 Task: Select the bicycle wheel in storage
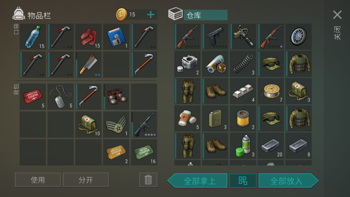(x=298, y=37)
